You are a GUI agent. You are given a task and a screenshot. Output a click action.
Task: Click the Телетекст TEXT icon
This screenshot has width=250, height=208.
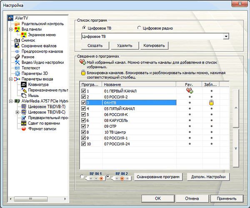17,68
